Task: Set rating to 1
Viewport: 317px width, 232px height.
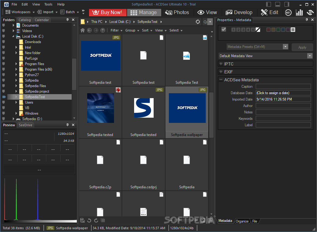Action: [x=233, y=30]
